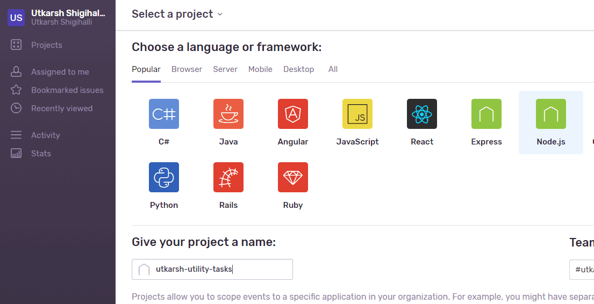
Task: Pick the Node.js platform icon
Action: pyautogui.click(x=551, y=114)
